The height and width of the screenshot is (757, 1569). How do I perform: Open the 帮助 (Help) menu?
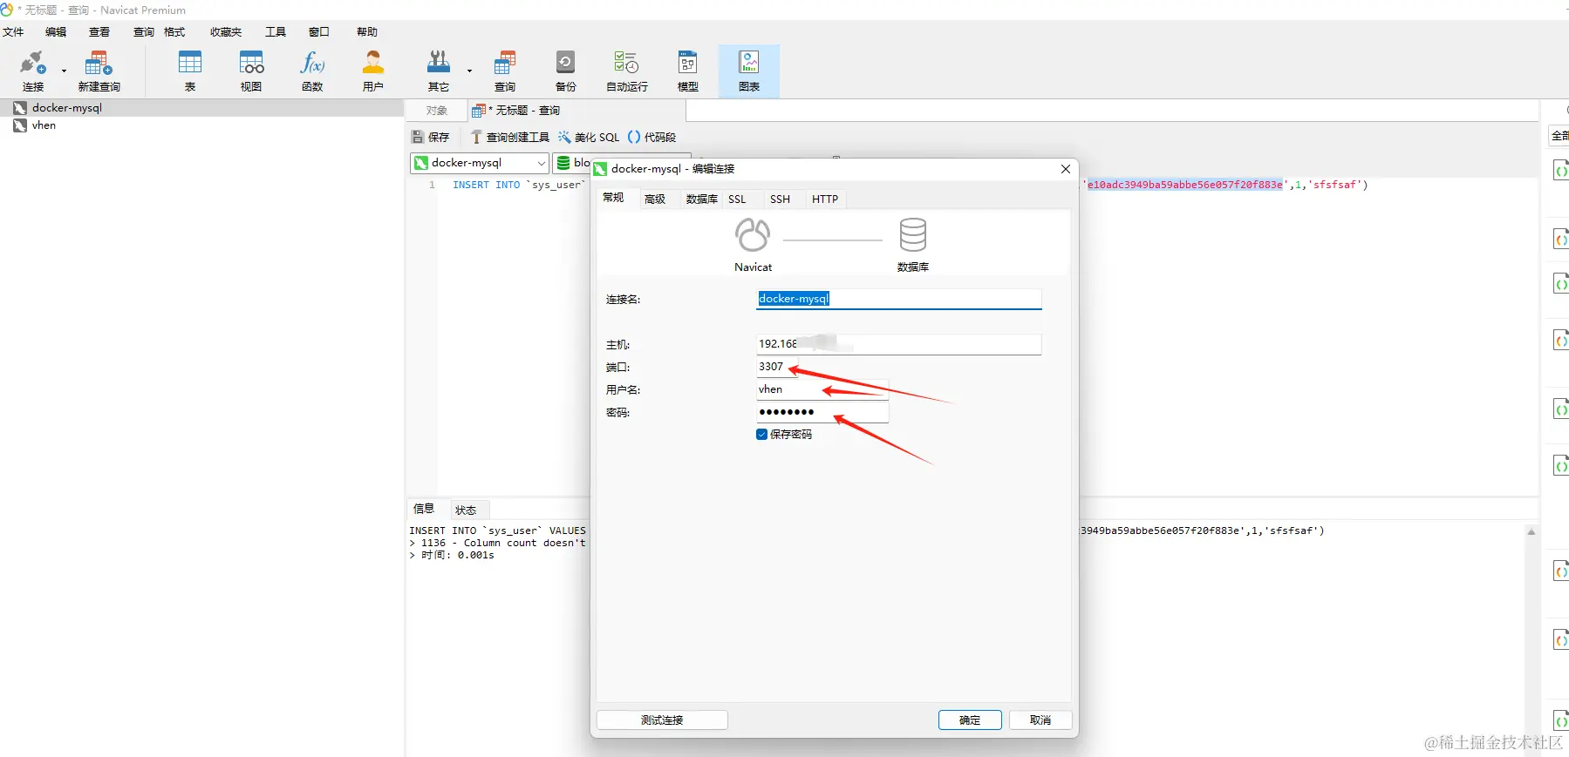[x=367, y=32]
